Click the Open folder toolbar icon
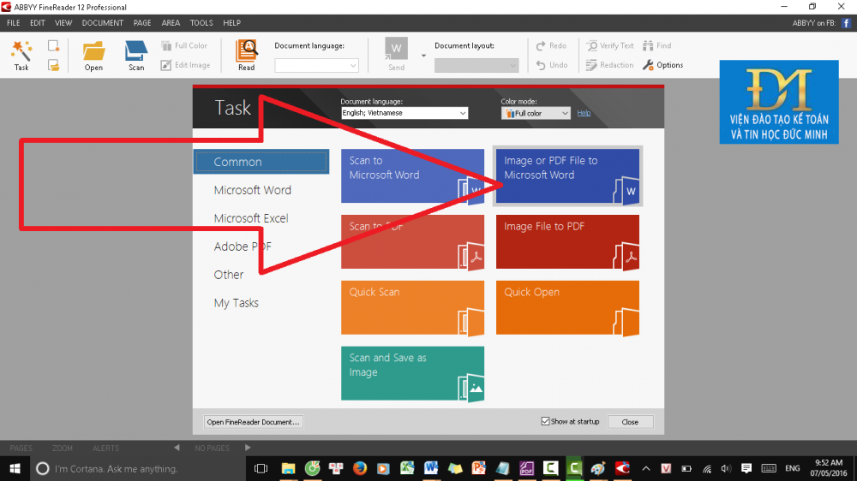The image size is (857, 481). click(93, 56)
